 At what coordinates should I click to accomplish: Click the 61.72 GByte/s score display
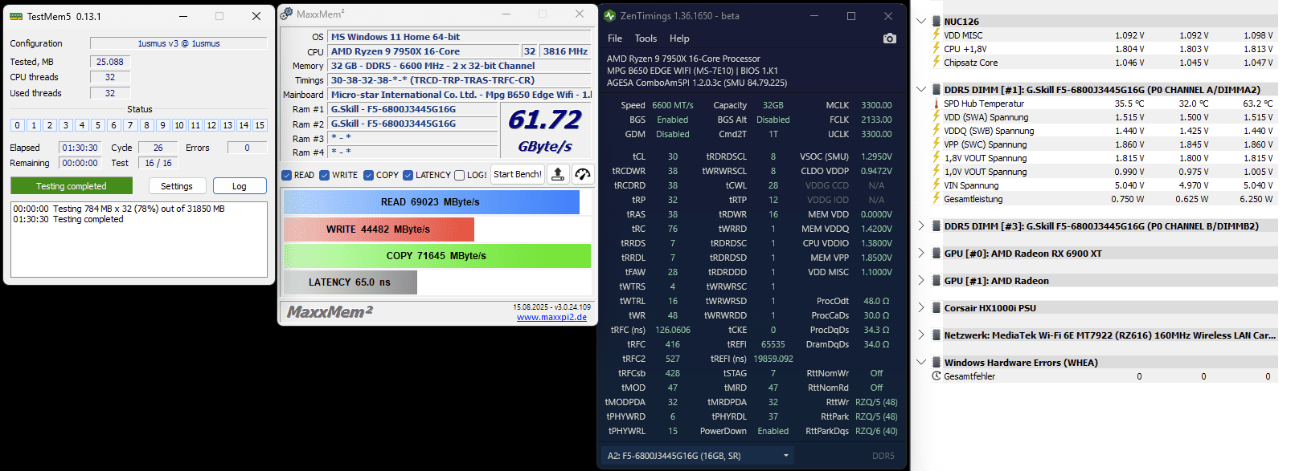click(x=545, y=130)
